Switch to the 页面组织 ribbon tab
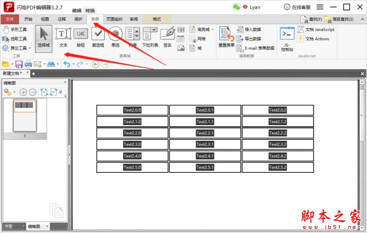Viewport: 367px width, 233px height. tap(114, 19)
